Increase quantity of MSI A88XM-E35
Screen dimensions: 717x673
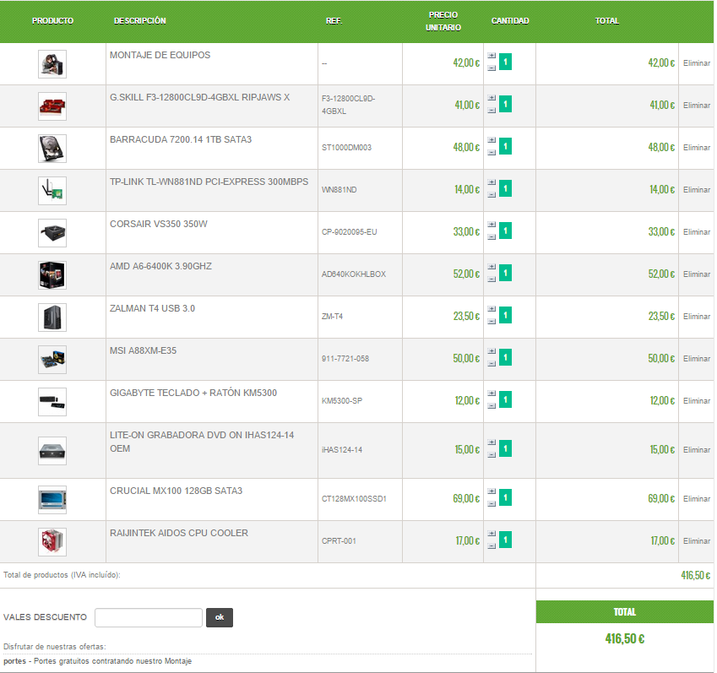point(492,351)
